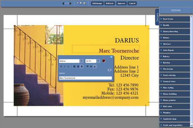This screenshot has width=193, height=128.
Task: Toggle italic formatting
Action: coord(65,66)
